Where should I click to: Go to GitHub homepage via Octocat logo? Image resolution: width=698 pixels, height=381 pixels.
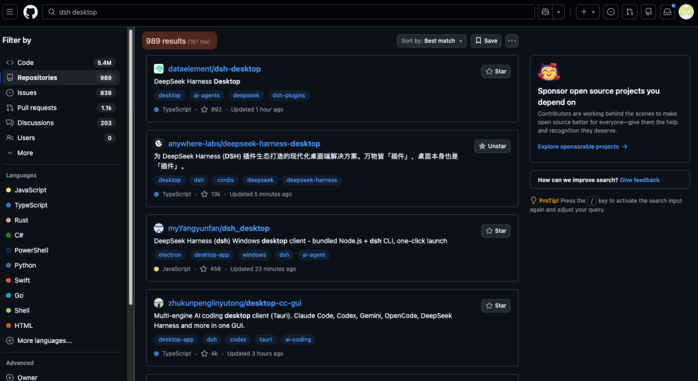[30, 12]
